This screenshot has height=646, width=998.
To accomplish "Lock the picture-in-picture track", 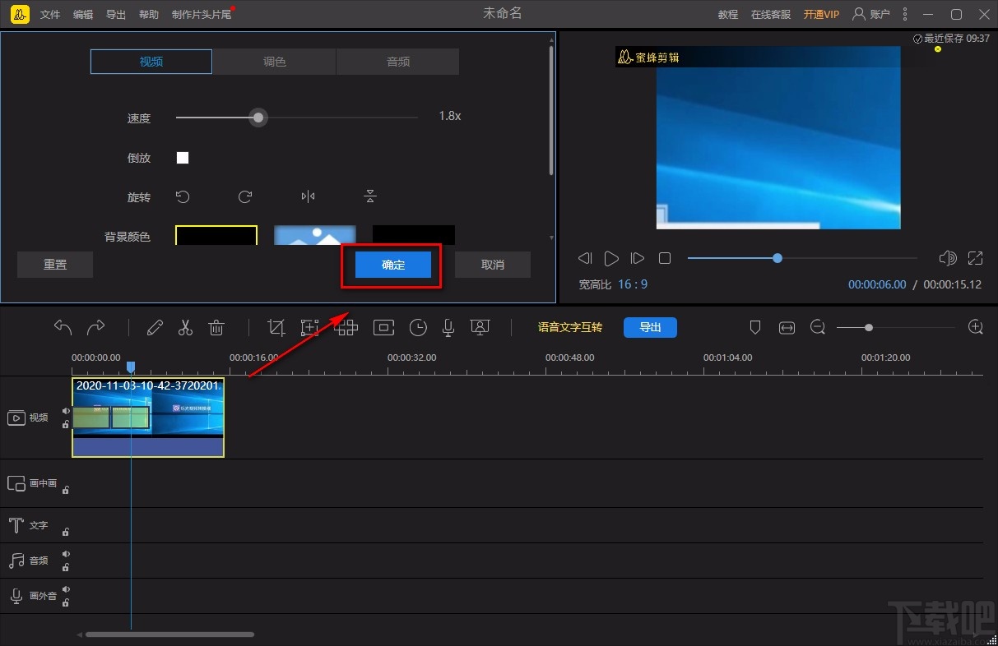I will [66, 490].
